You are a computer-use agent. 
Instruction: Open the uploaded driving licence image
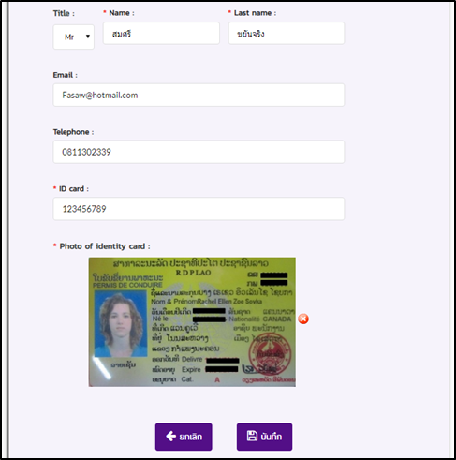[x=192, y=322]
